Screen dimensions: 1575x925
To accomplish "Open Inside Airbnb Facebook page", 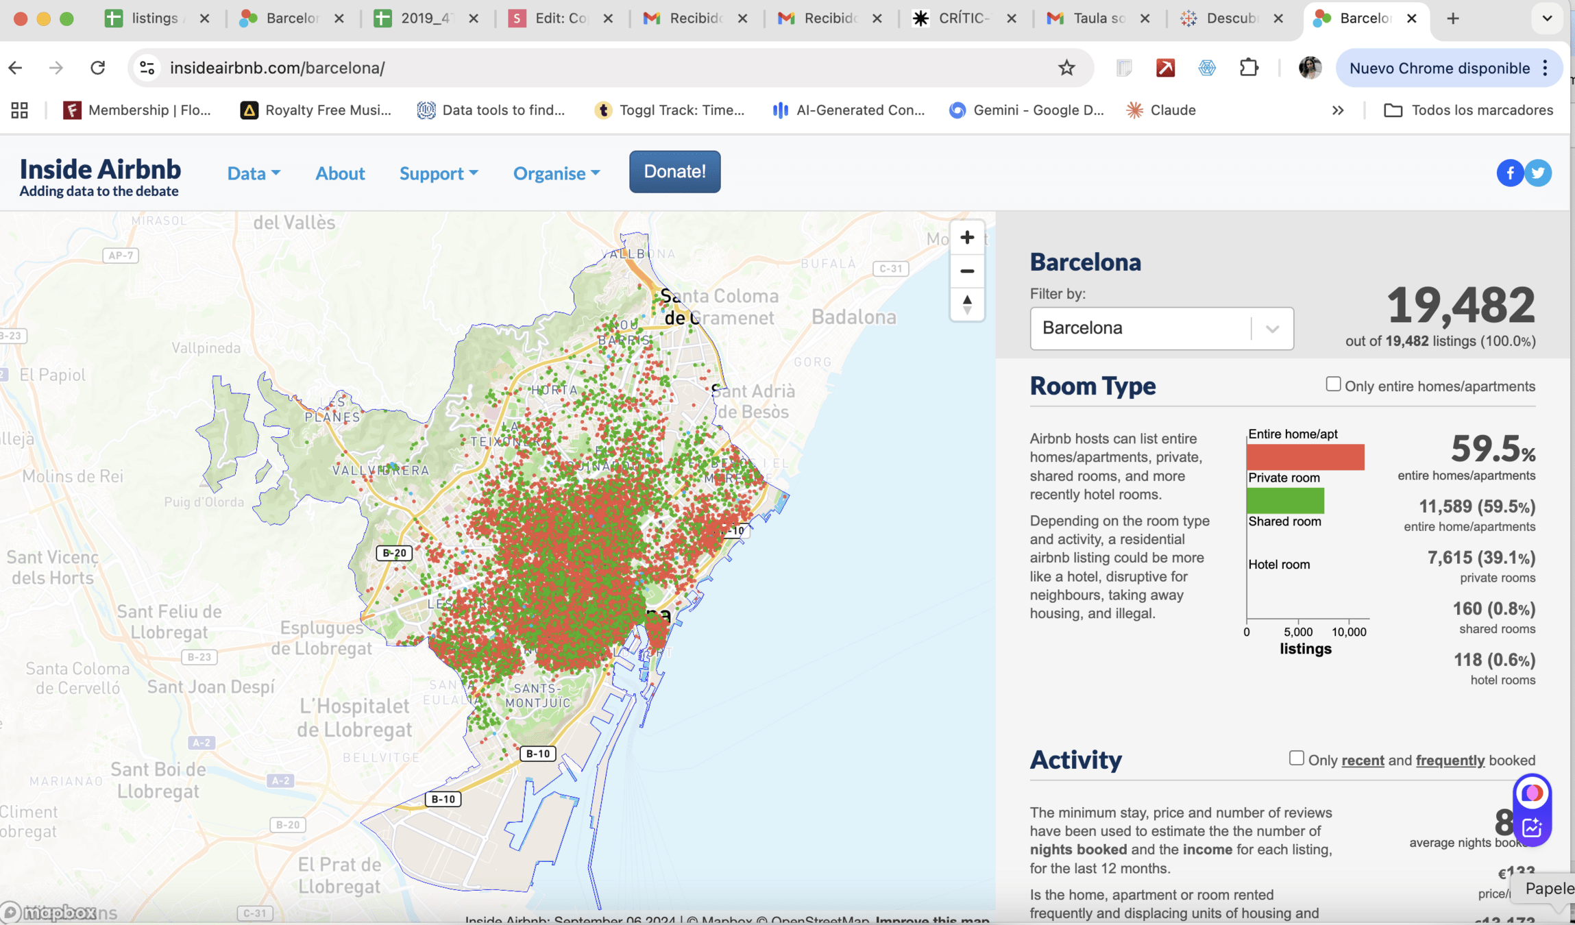I will [1509, 173].
